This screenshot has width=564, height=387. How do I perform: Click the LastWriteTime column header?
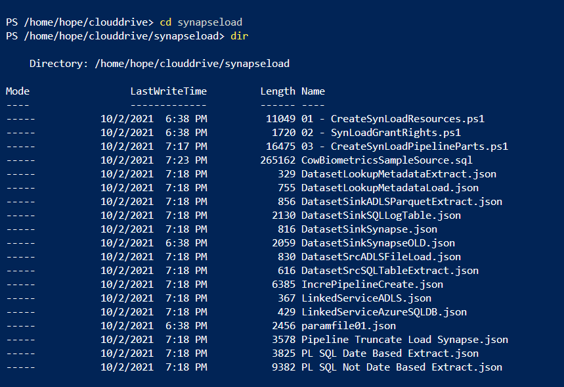coord(168,91)
